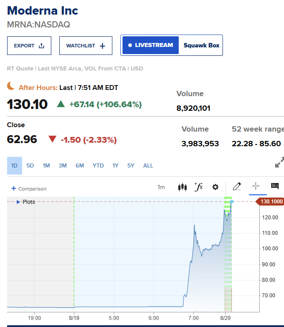Click the 52 week range value 22.28 - 85.60
The width and height of the screenshot is (284, 327).
pyautogui.click(x=256, y=144)
